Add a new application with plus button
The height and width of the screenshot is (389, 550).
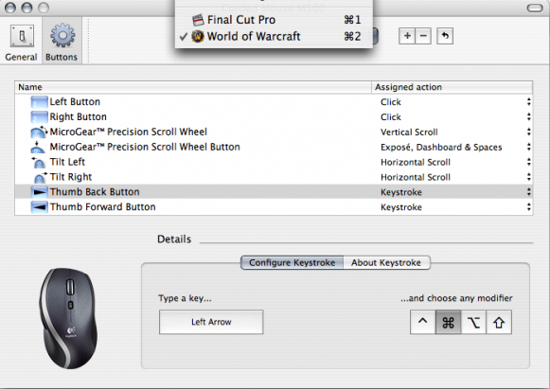coord(407,36)
